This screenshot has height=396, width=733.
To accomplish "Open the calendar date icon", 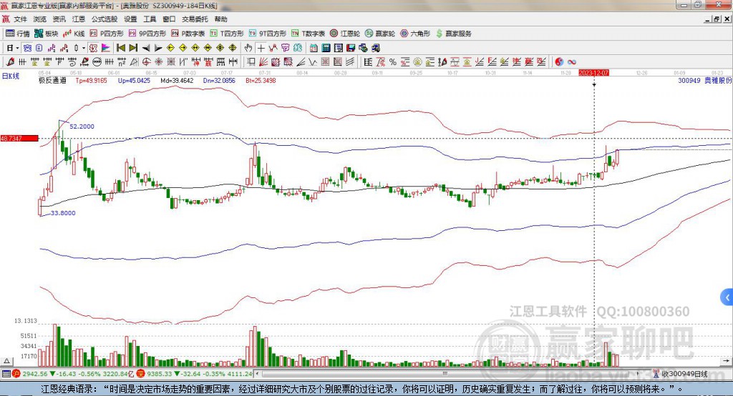I will pos(314,48).
